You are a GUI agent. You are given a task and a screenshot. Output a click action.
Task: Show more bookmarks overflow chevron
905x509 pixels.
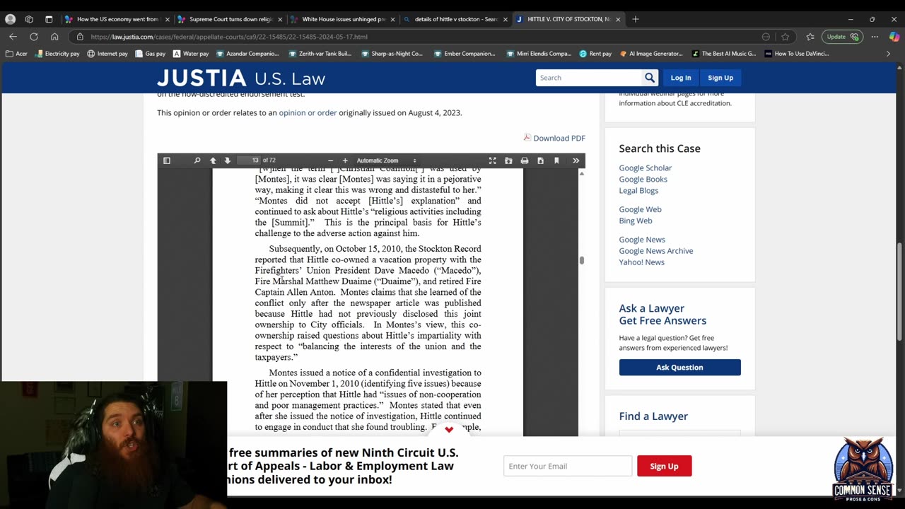pyautogui.click(x=889, y=54)
